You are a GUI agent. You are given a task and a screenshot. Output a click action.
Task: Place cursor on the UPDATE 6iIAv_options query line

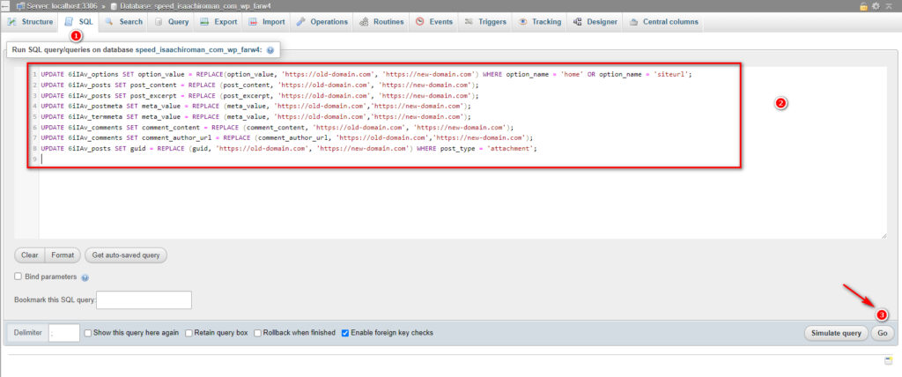(x=366, y=74)
